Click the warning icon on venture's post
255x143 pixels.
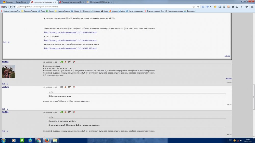[65, 87]
